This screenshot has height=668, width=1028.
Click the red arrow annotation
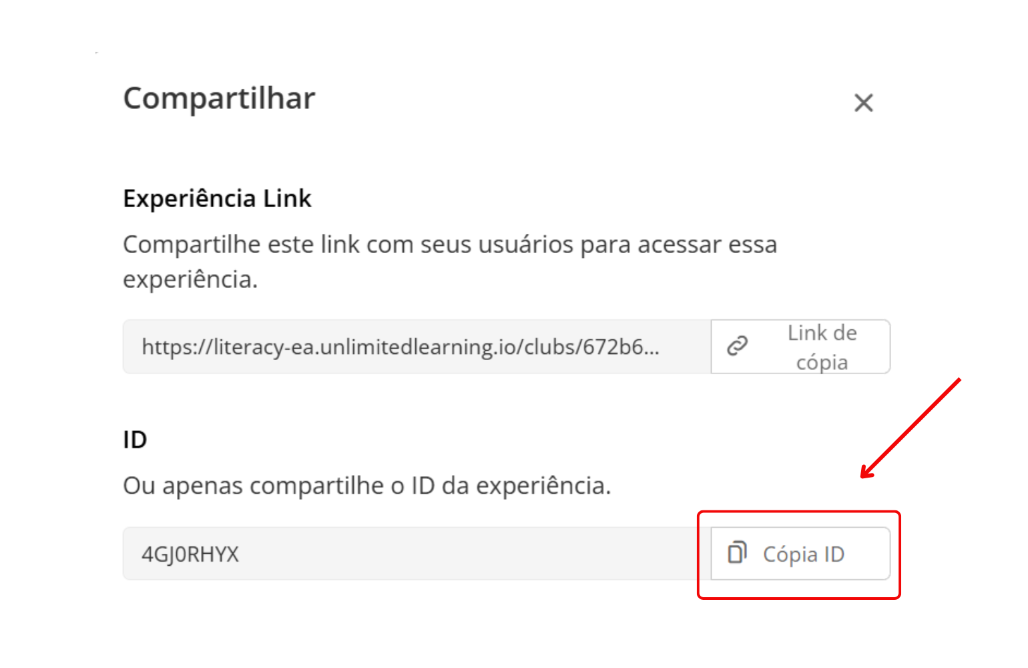[x=911, y=428]
